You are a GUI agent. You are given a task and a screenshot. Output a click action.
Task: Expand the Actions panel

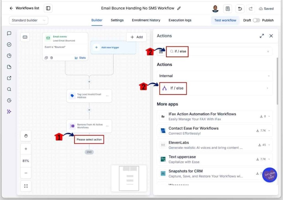click(x=262, y=36)
